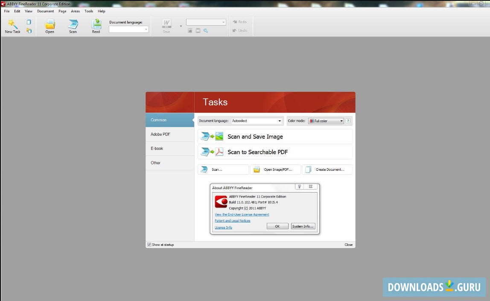
Task: Click the Copyright (c) 2011 ABBYY text
Action: [x=248, y=208]
